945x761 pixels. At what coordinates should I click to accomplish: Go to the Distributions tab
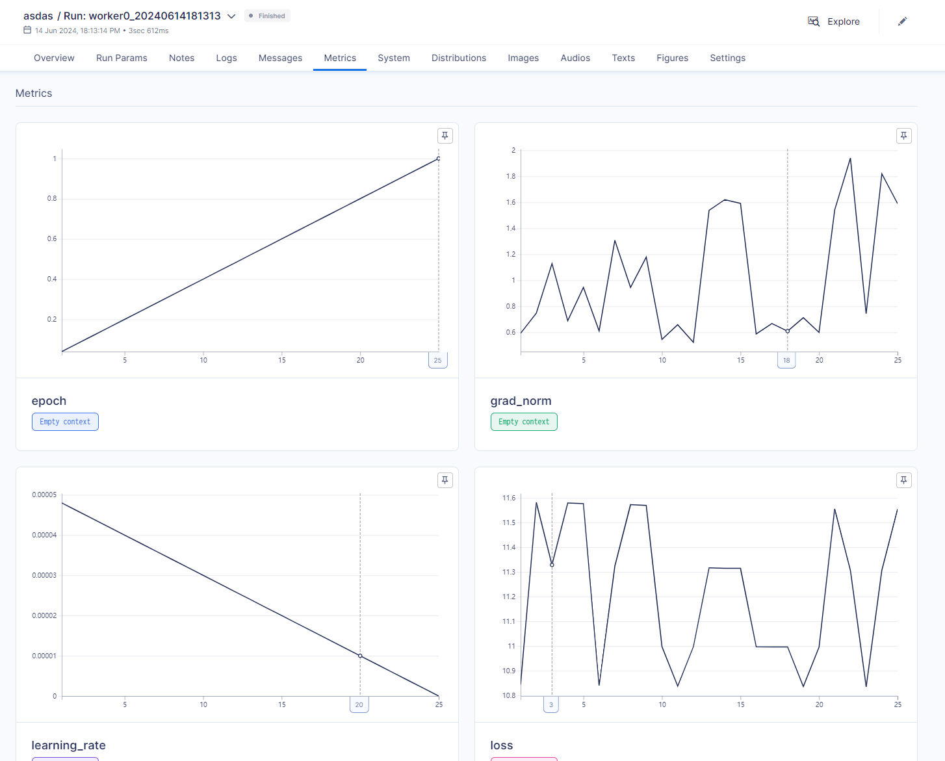(x=459, y=58)
